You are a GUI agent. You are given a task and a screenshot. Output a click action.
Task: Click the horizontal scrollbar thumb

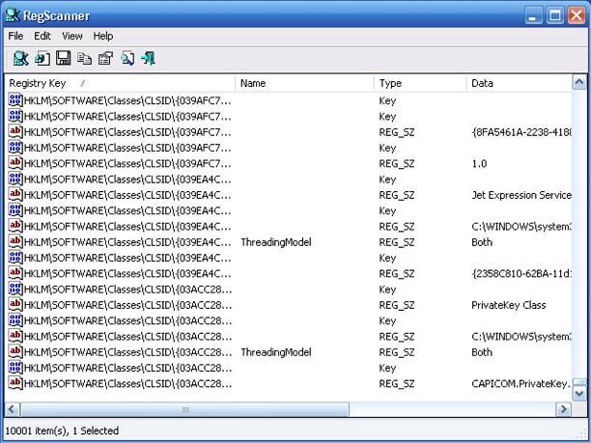[184, 409]
